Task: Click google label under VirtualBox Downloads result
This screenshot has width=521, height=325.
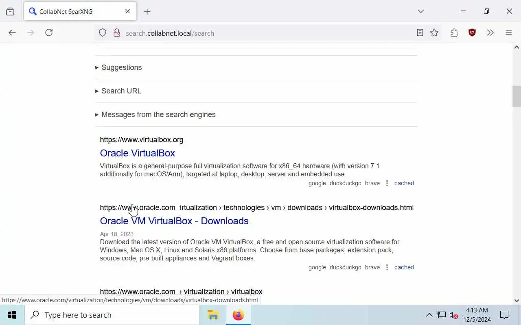Action: (x=317, y=267)
